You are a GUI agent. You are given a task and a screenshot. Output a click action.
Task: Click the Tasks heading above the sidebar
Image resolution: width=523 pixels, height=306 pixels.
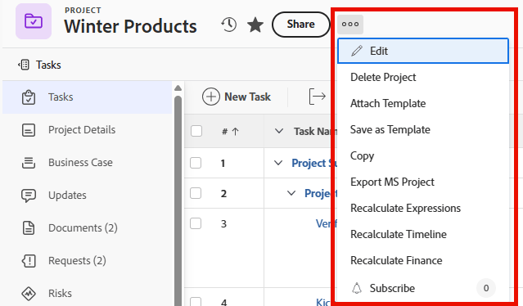point(48,65)
